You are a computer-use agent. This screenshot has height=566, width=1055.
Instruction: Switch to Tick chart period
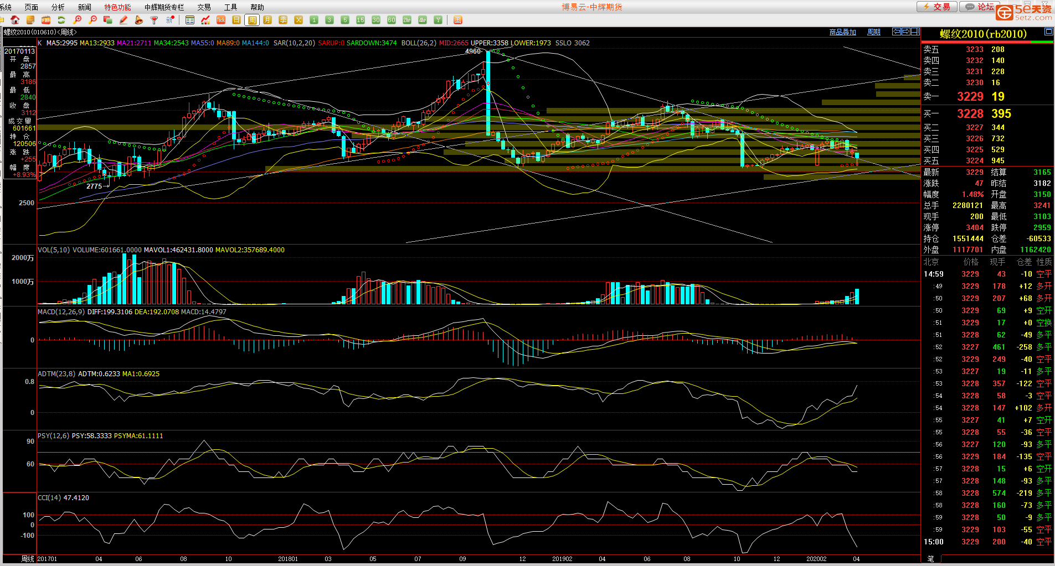[221, 20]
